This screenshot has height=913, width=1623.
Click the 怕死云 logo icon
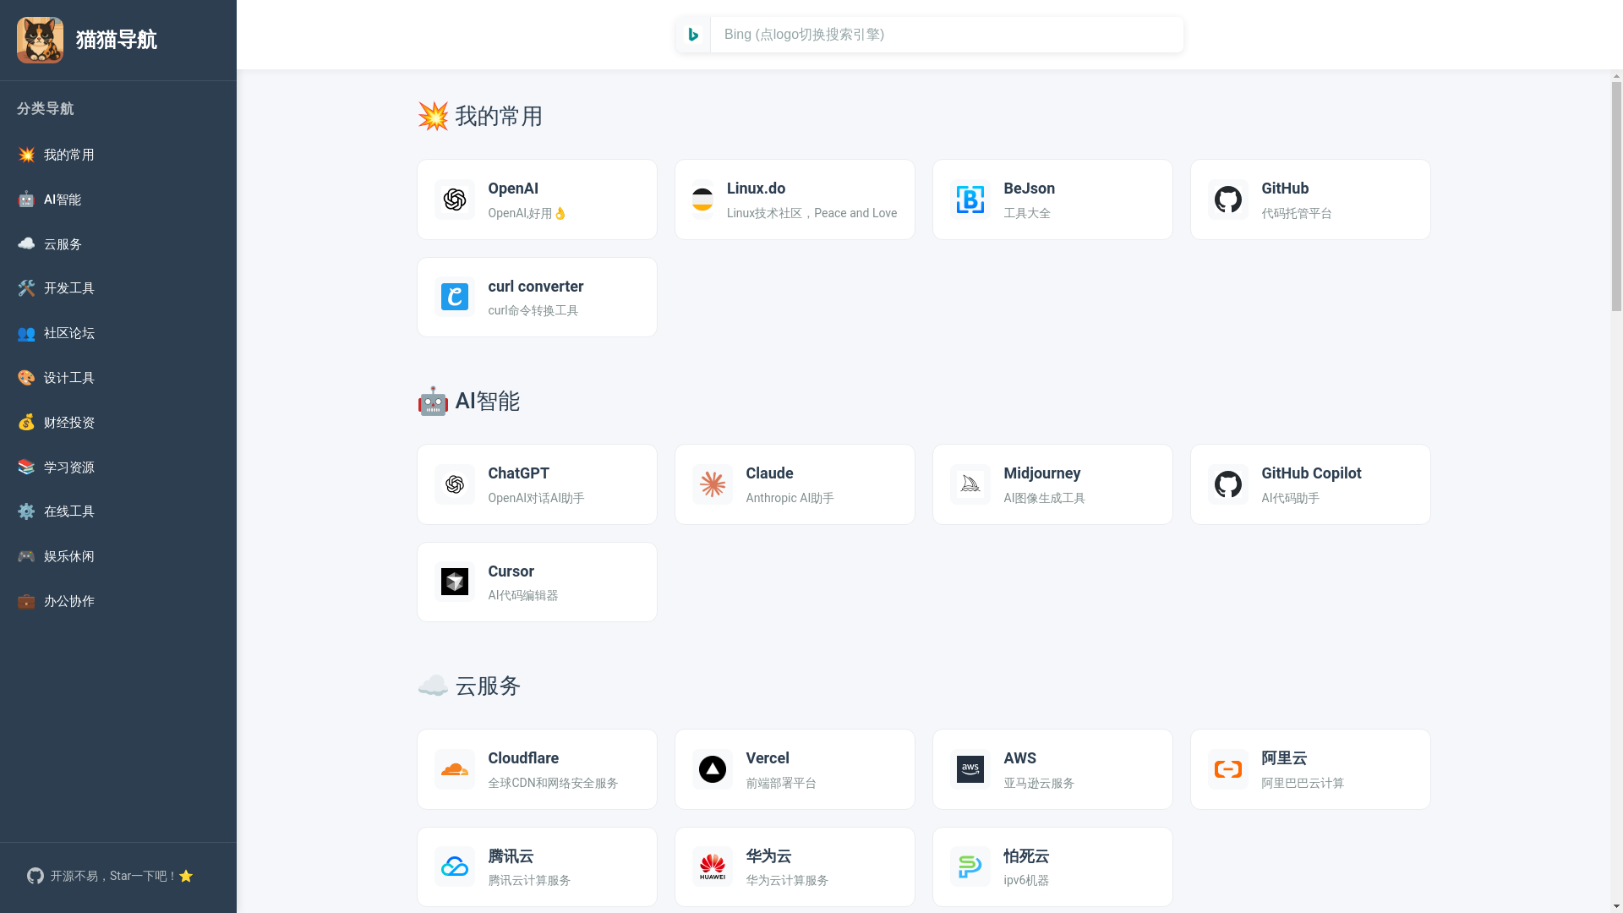click(970, 867)
